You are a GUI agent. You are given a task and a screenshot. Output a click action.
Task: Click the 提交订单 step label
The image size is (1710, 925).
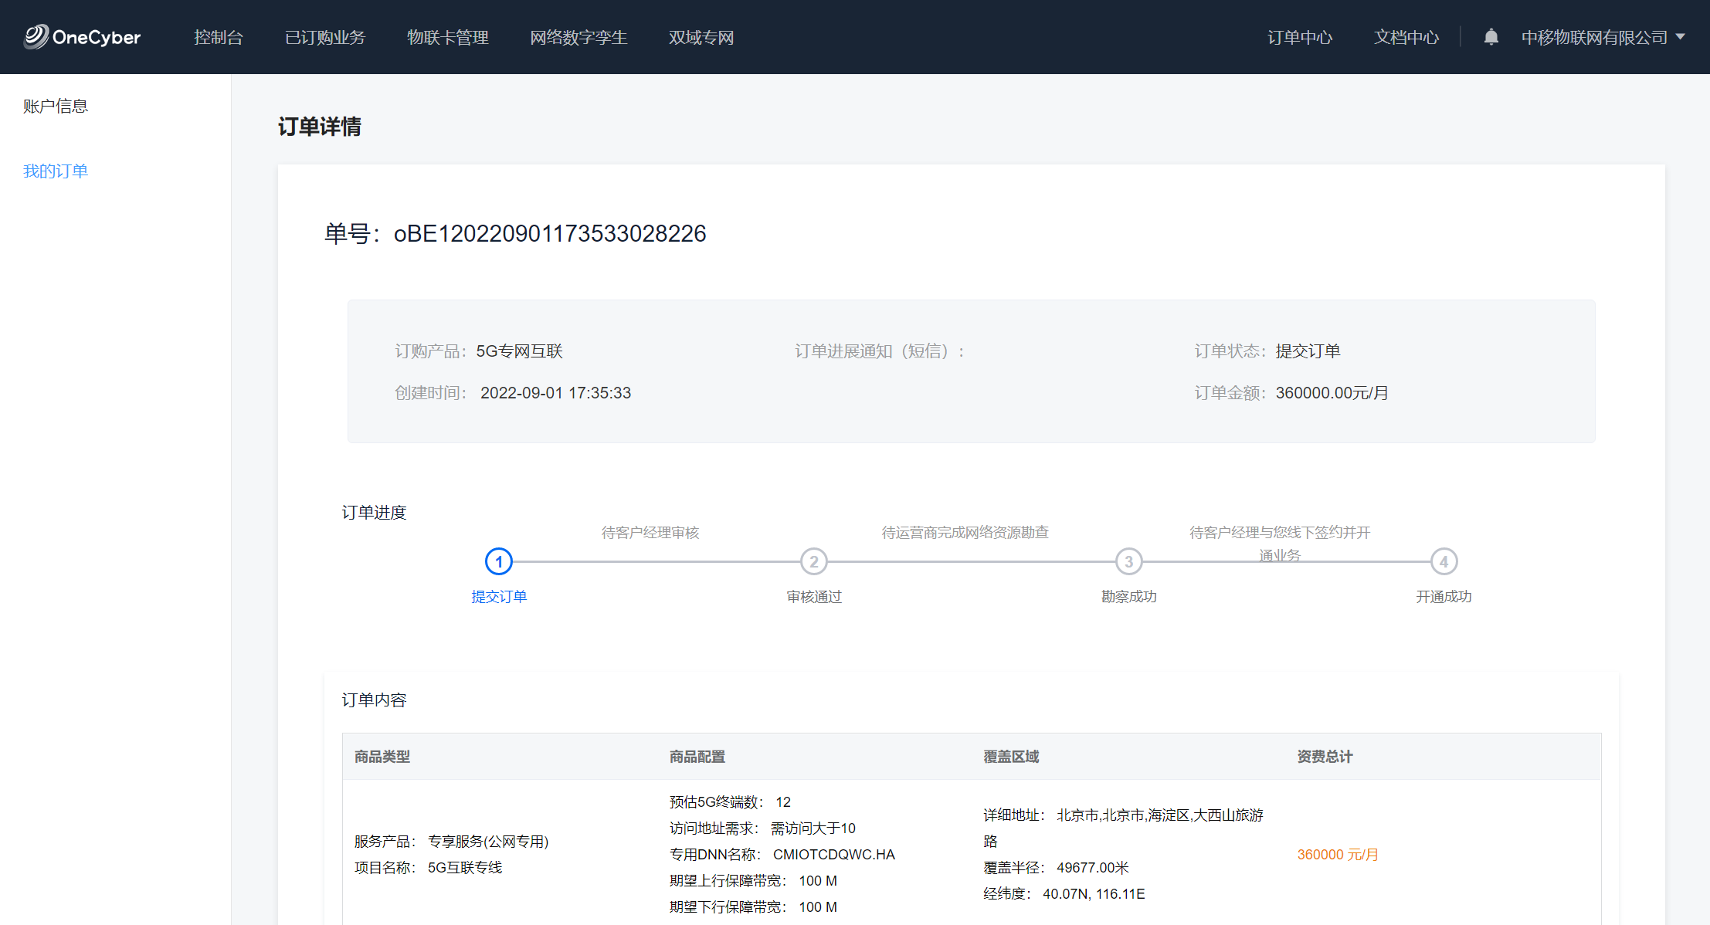point(499,596)
